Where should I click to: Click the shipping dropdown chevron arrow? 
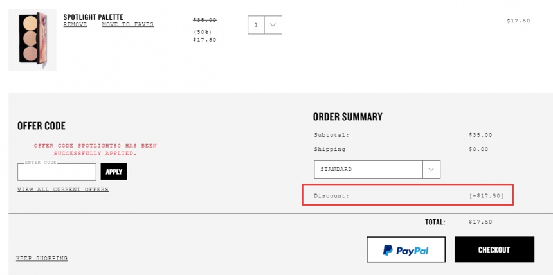point(431,169)
